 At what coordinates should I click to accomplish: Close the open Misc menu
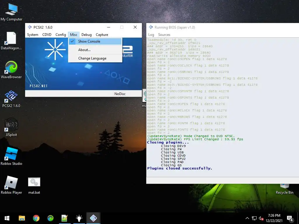tap(74, 35)
